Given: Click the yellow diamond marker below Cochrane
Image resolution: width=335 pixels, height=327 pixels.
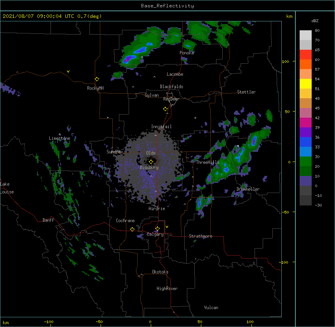Looking at the screenshot, I should (x=132, y=229).
